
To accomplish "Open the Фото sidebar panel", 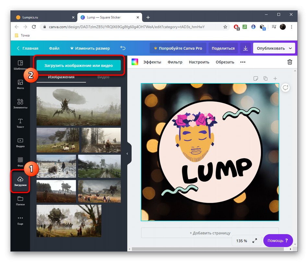I will (x=20, y=84).
